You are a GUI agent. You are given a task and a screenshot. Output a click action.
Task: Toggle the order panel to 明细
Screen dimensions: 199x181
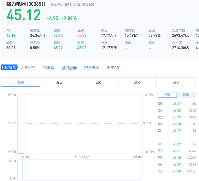pyautogui.click(x=186, y=95)
